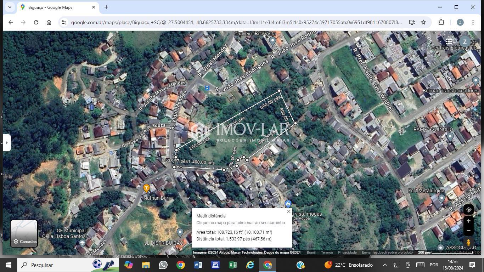Screen dimensions: 484x272
Task: Open the Chrome tab search dropdown
Action: 10,7
